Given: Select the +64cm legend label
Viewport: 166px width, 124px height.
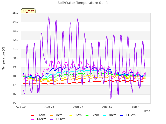Looking at the screenshot, I should click(x=60, y=119).
